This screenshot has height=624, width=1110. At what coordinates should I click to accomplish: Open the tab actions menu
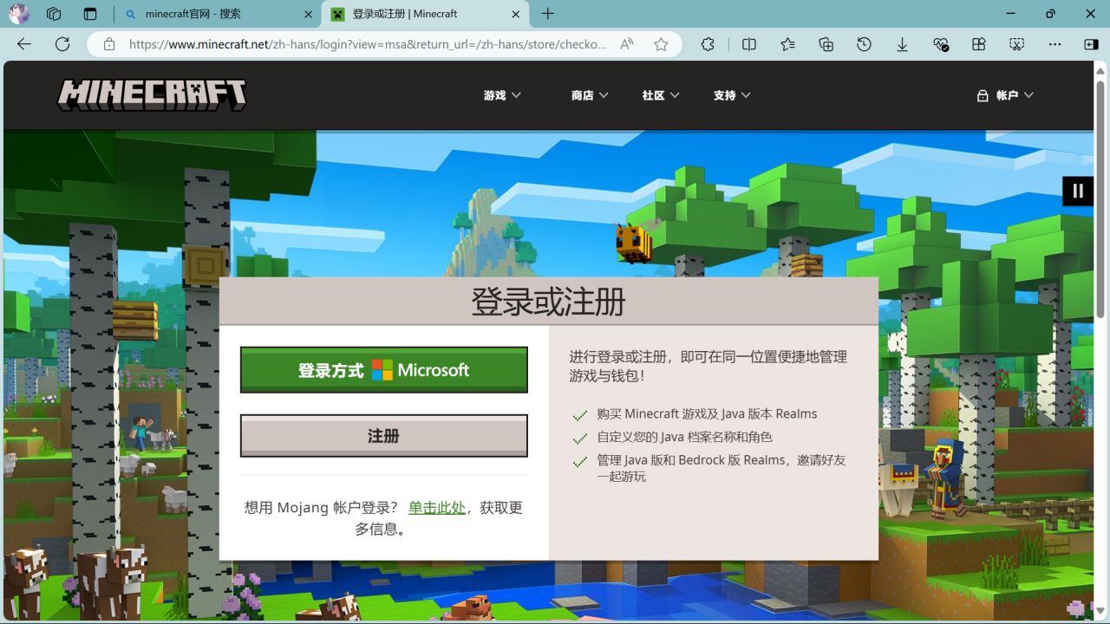pos(90,14)
